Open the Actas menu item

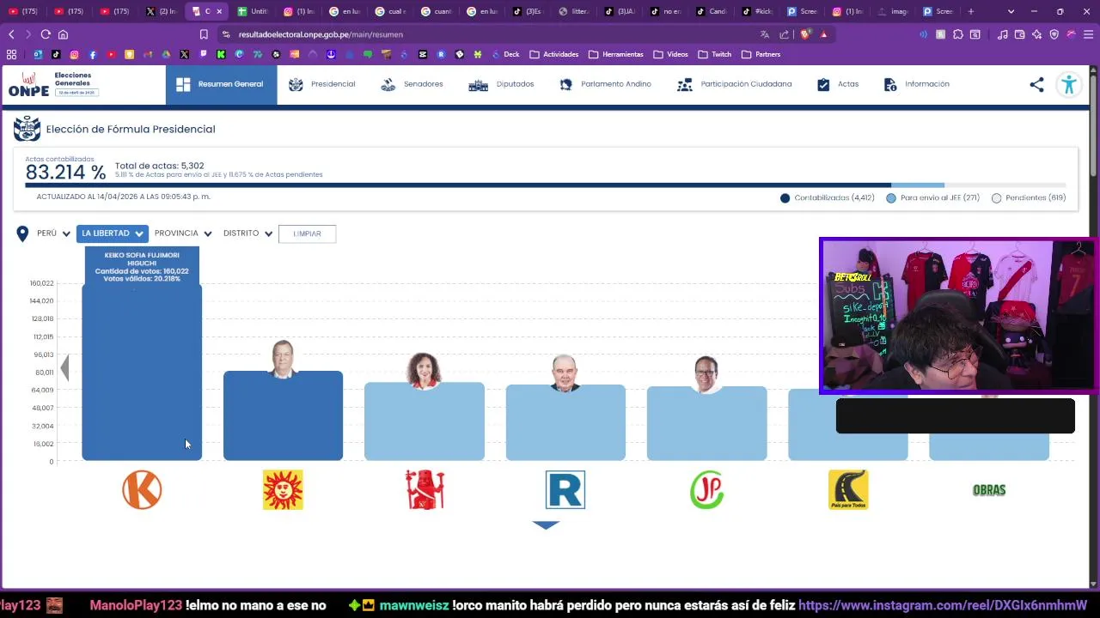tap(837, 84)
